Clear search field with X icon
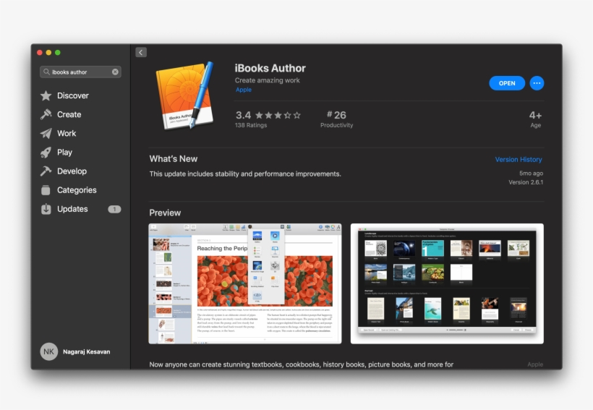Image resolution: width=593 pixels, height=410 pixels. coord(115,72)
